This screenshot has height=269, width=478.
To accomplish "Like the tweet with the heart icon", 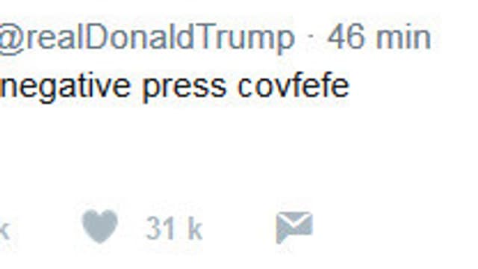I will coord(99,226).
